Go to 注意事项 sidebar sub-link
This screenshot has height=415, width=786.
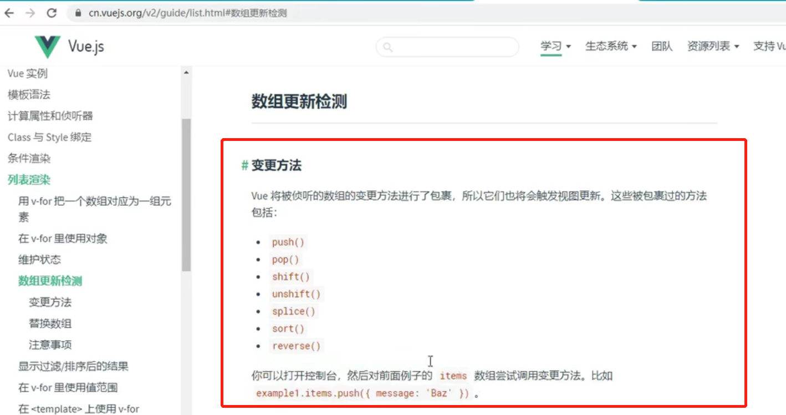pyautogui.click(x=50, y=345)
